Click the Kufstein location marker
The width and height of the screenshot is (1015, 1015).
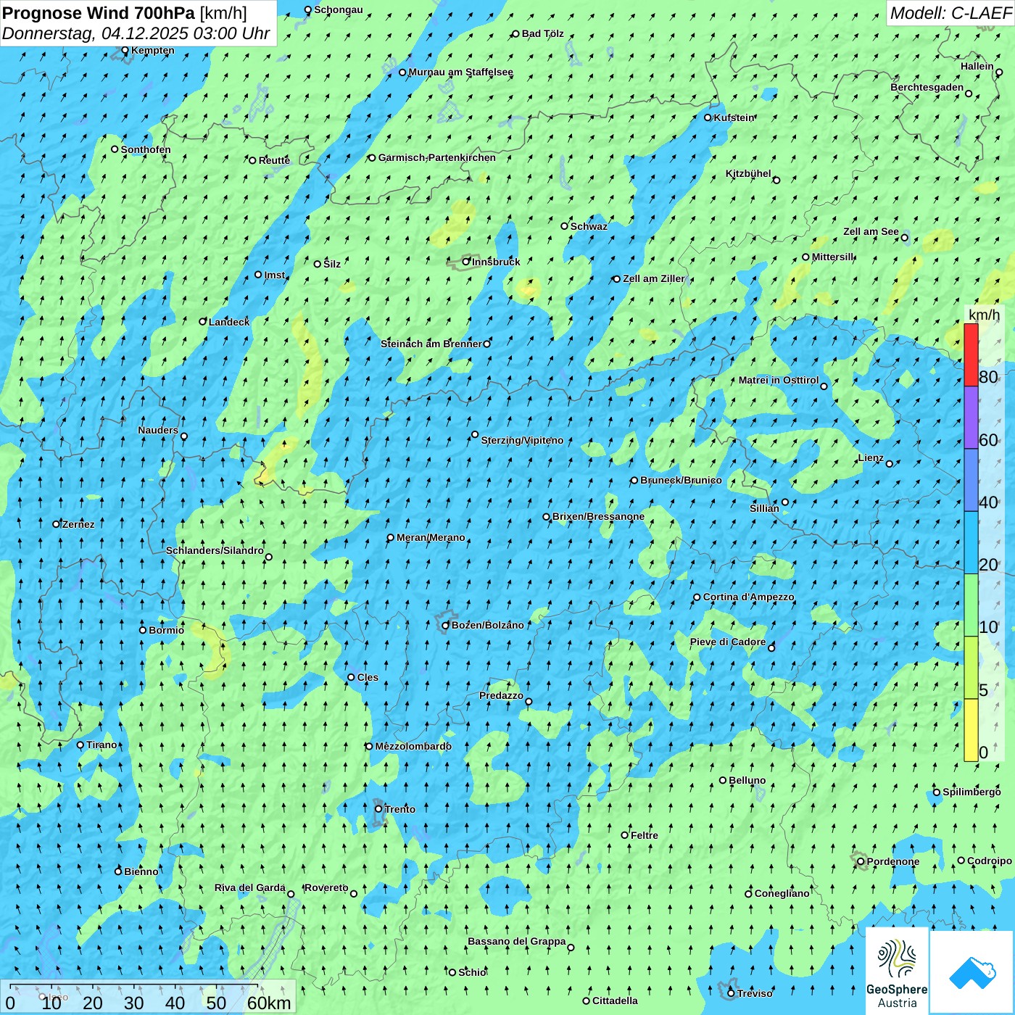click(708, 117)
